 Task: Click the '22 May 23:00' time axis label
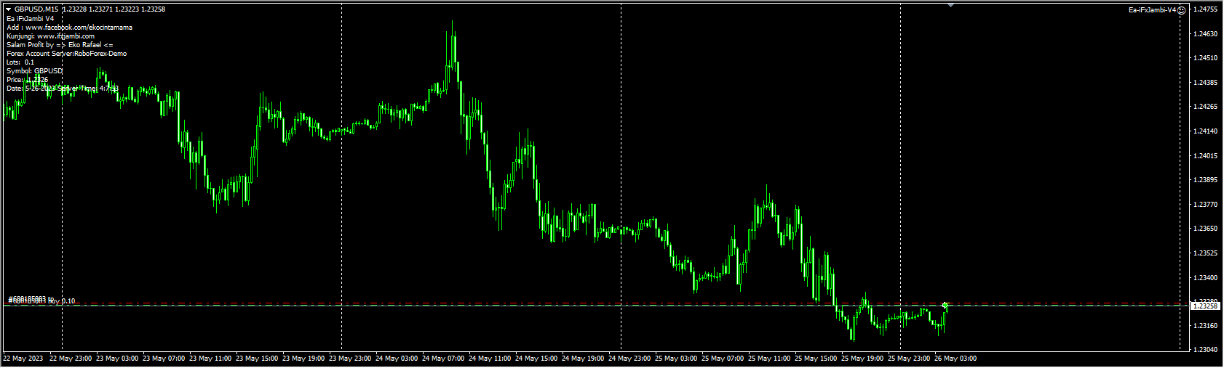click(x=71, y=359)
